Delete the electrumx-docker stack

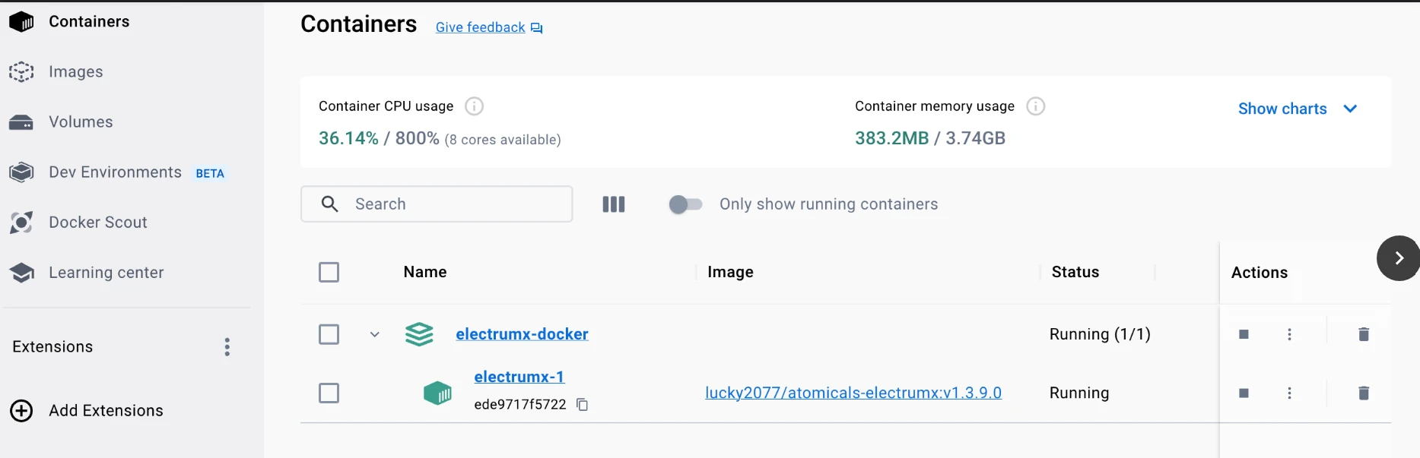pyautogui.click(x=1363, y=334)
